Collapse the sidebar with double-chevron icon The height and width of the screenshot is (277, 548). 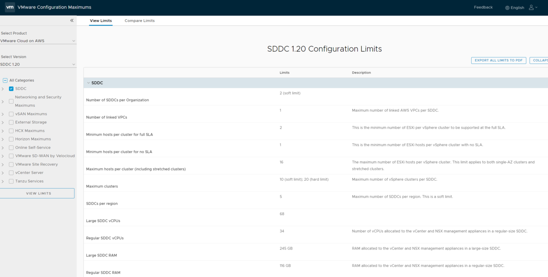point(72,21)
